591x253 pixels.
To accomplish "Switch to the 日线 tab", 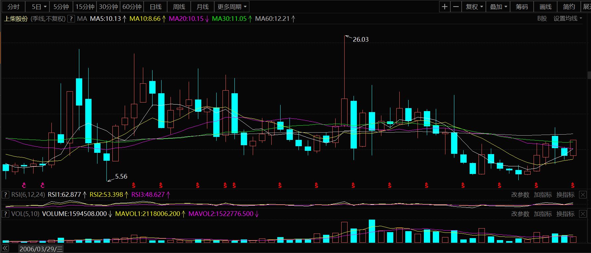I will click(156, 7).
